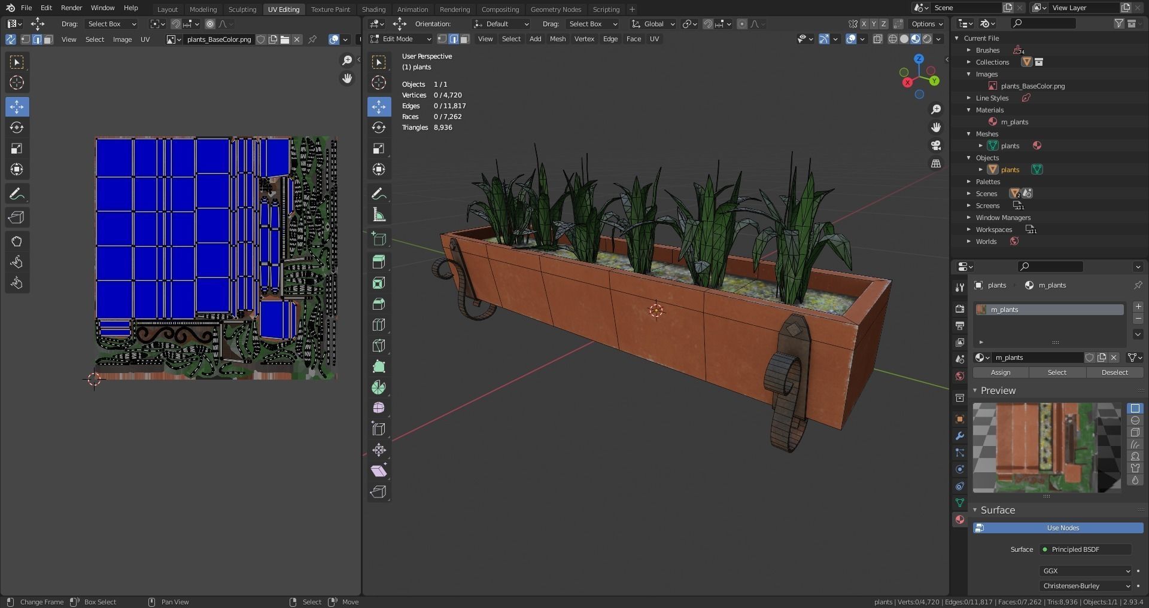Select the Edge Slide tool
1149x608 pixels.
[x=379, y=429]
